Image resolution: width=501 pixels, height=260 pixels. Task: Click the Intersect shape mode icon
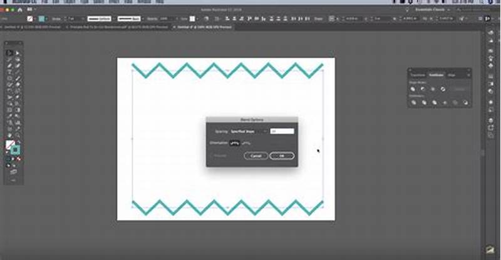[x=433, y=89]
